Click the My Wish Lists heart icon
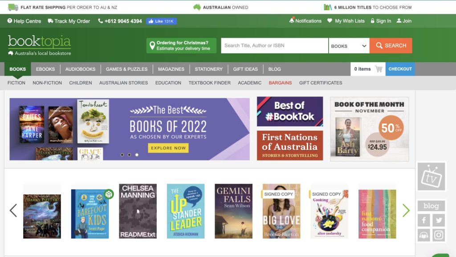Screen dimensions: 456x257 point(329,21)
